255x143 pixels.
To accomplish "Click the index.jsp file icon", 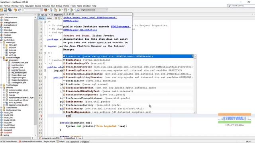I will (x=7, y=50).
